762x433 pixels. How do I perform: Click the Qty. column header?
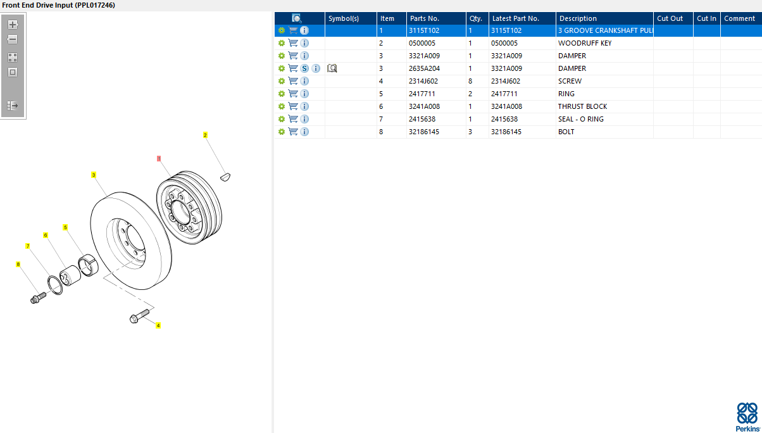478,18
